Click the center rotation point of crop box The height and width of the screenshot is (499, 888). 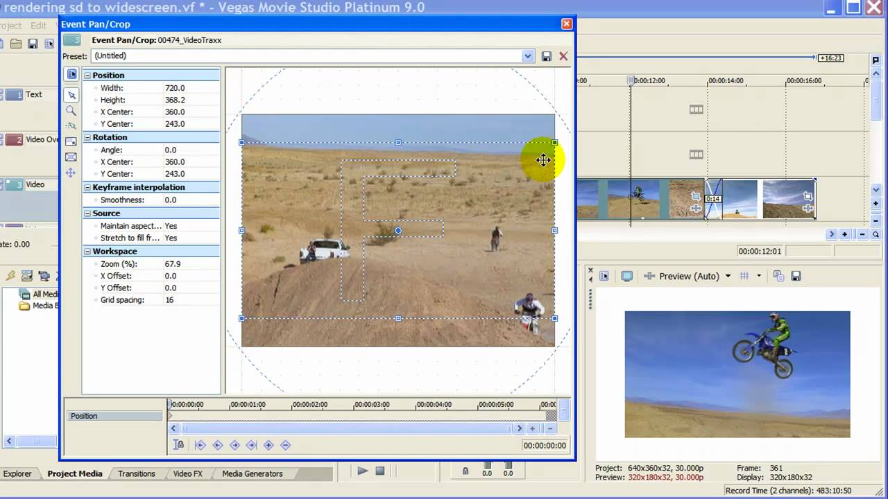[x=398, y=230]
